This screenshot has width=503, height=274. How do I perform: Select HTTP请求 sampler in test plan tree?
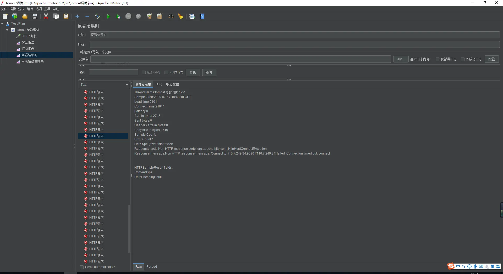[x=29, y=36]
